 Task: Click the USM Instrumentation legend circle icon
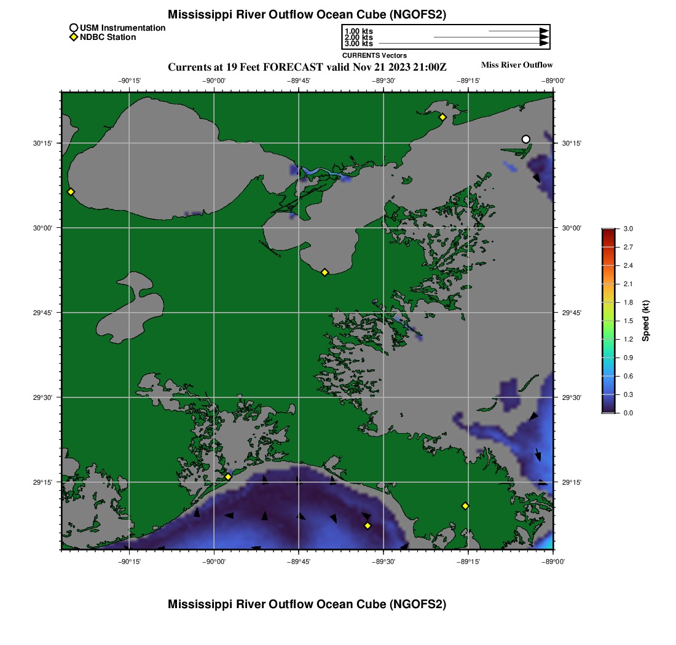[x=73, y=28]
